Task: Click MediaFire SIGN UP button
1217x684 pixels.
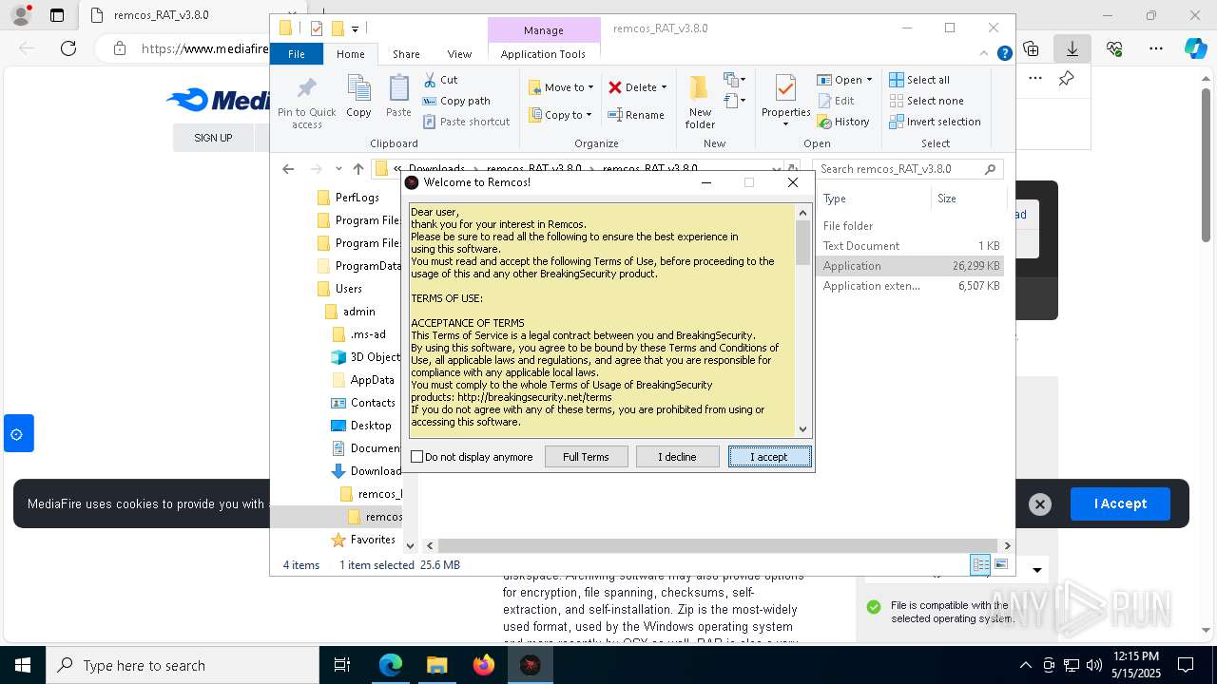Action: (213, 138)
